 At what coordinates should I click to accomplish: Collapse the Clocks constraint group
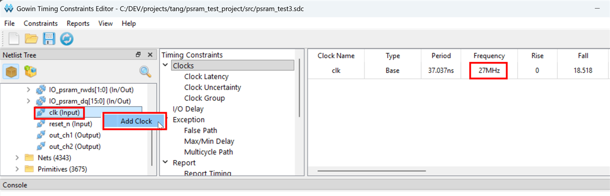[x=165, y=65]
